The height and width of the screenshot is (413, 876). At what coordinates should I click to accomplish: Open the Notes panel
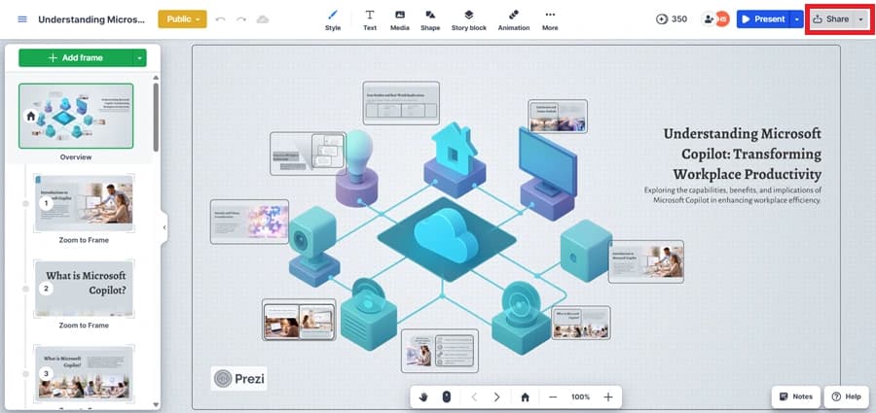click(x=796, y=396)
